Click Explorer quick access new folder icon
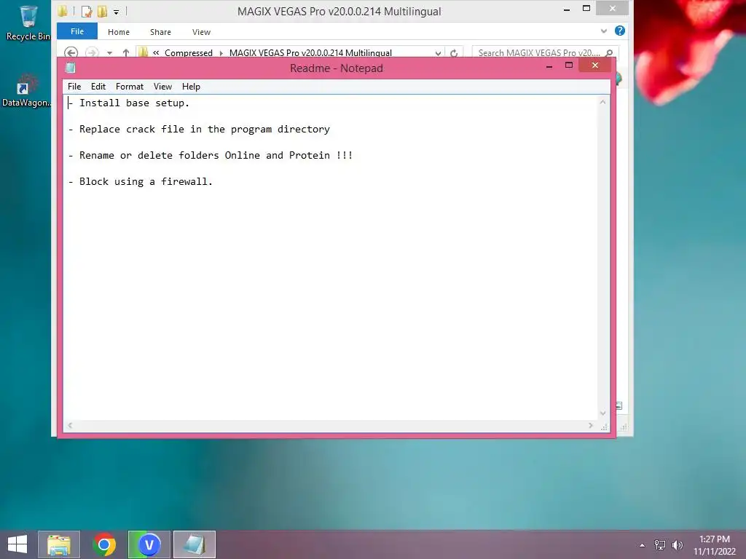This screenshot has width=746, height=559. click(x=102, y=11)
